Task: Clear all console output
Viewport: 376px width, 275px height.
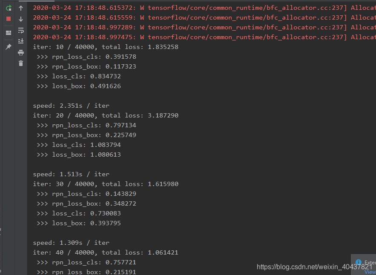Action: 20,63
